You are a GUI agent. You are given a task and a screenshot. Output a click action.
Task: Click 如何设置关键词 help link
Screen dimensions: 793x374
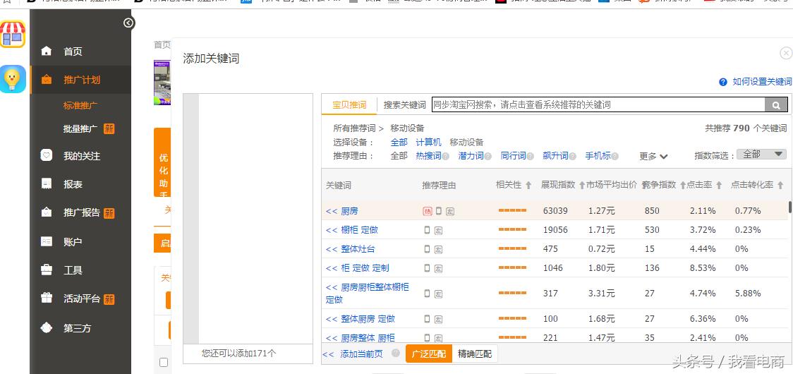762,82
